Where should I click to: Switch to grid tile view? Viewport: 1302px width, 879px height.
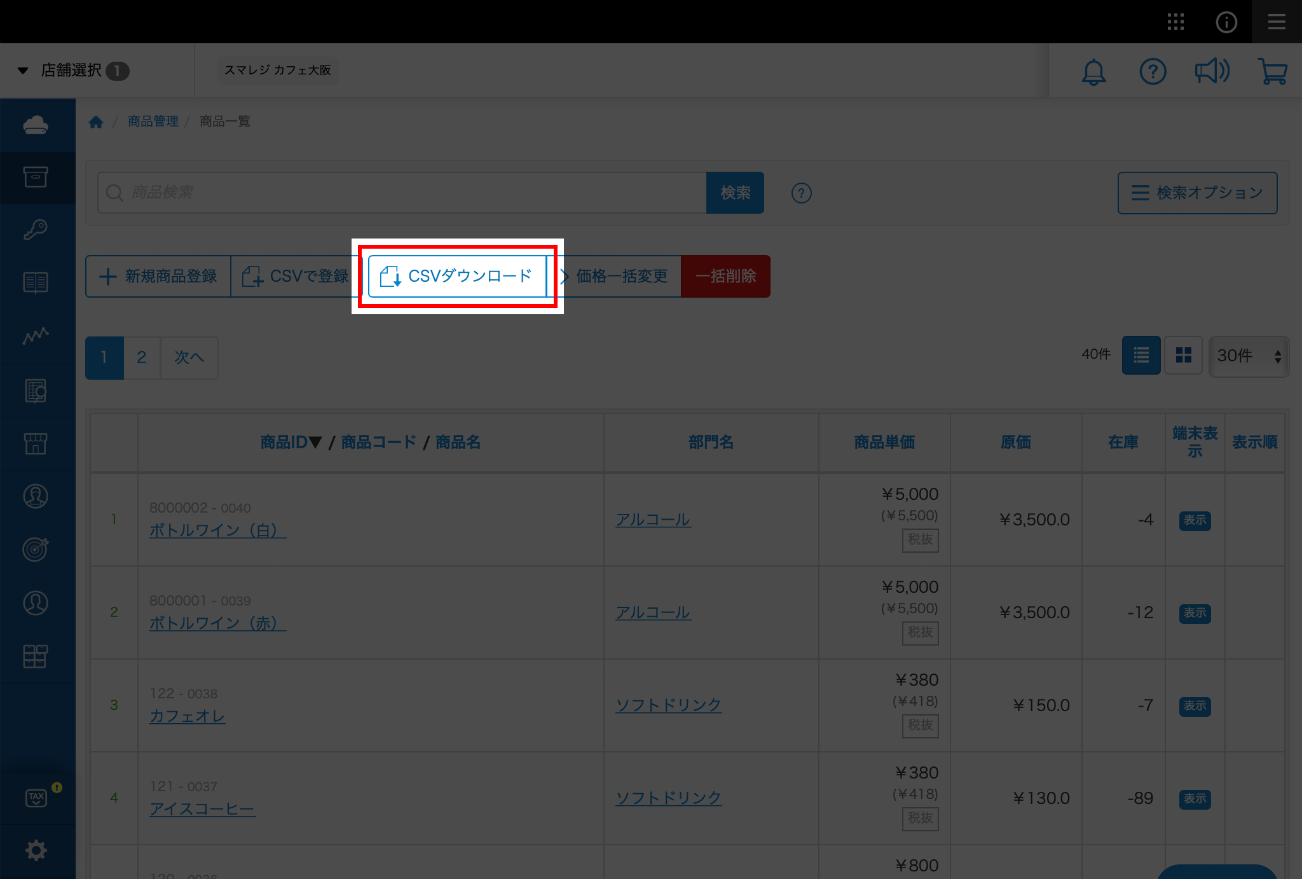tap(1183, 355)
